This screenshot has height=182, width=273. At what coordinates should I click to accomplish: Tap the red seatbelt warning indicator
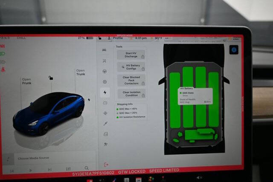pyautogui.click(x=3, y=69)
